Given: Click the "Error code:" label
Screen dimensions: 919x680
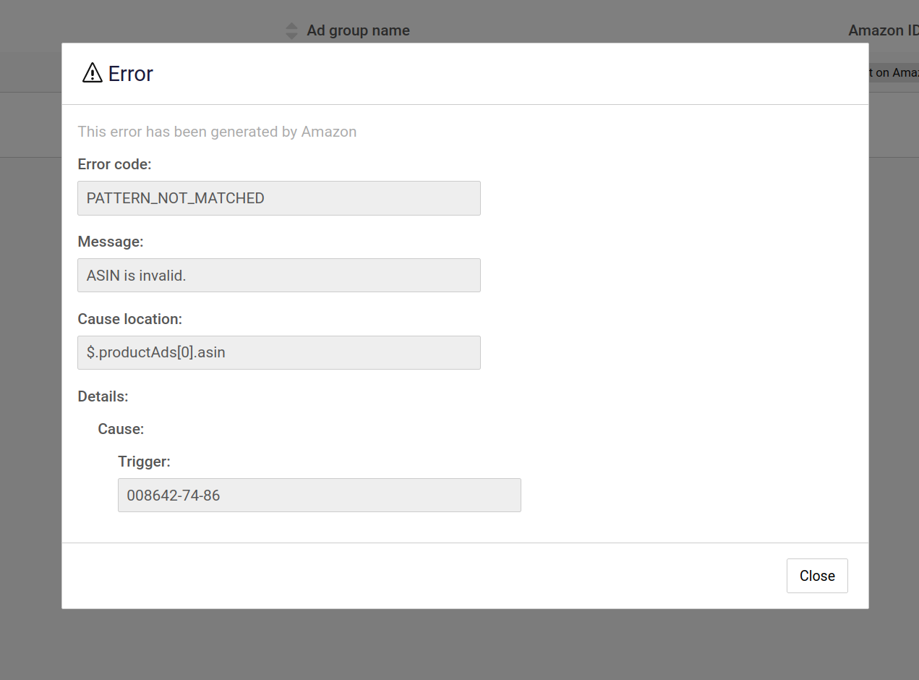Looking at the screenshot, I should [x=114, y=164].
